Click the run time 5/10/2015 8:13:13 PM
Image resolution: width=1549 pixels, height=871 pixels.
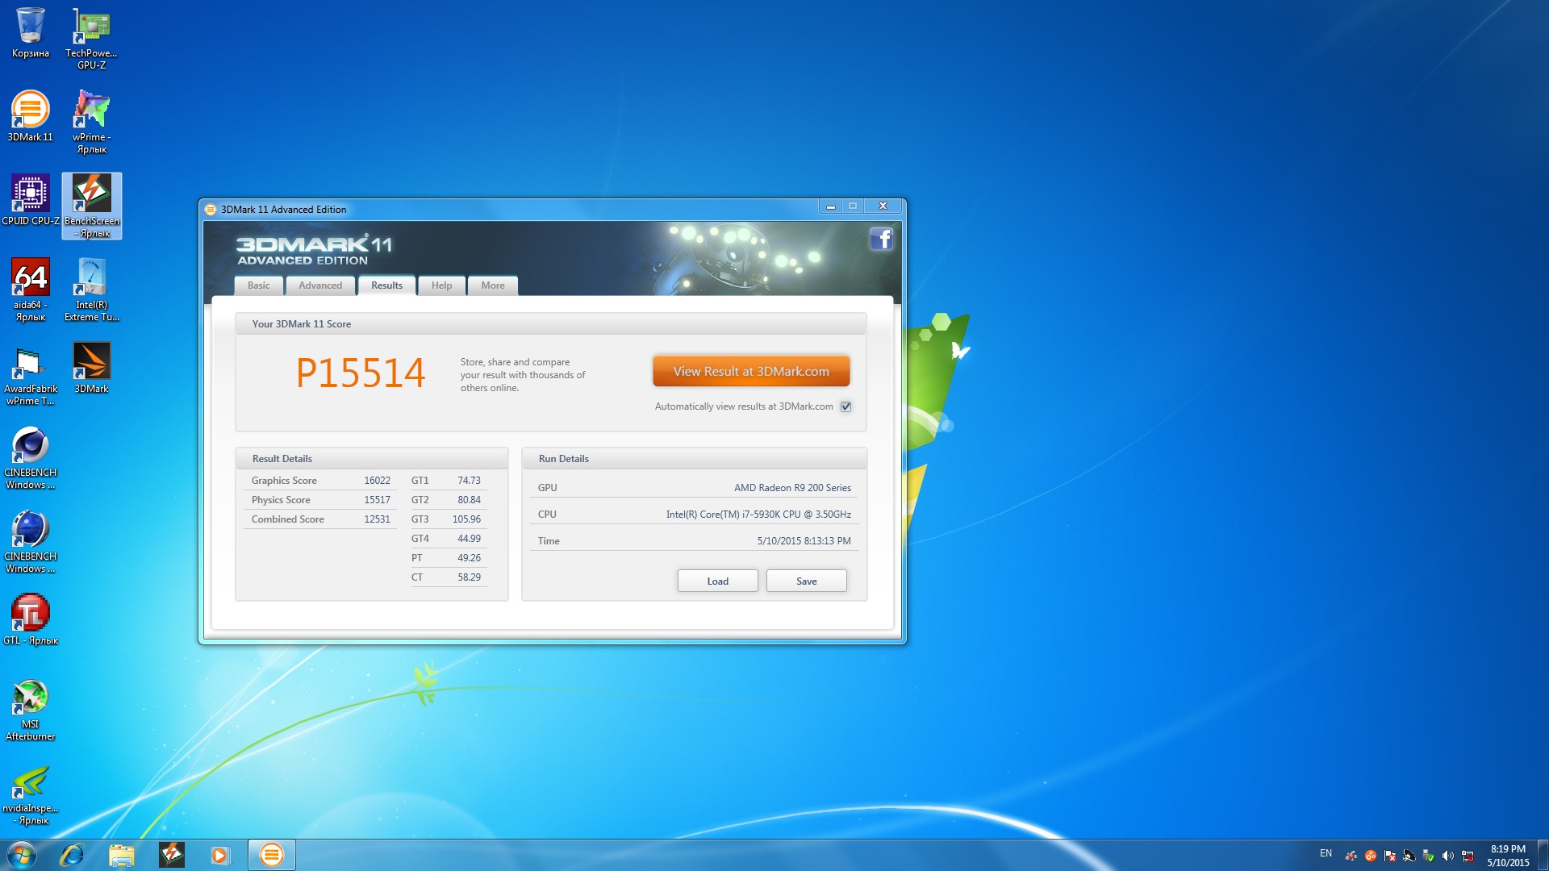pyautogui.click(x=804, y=541)
